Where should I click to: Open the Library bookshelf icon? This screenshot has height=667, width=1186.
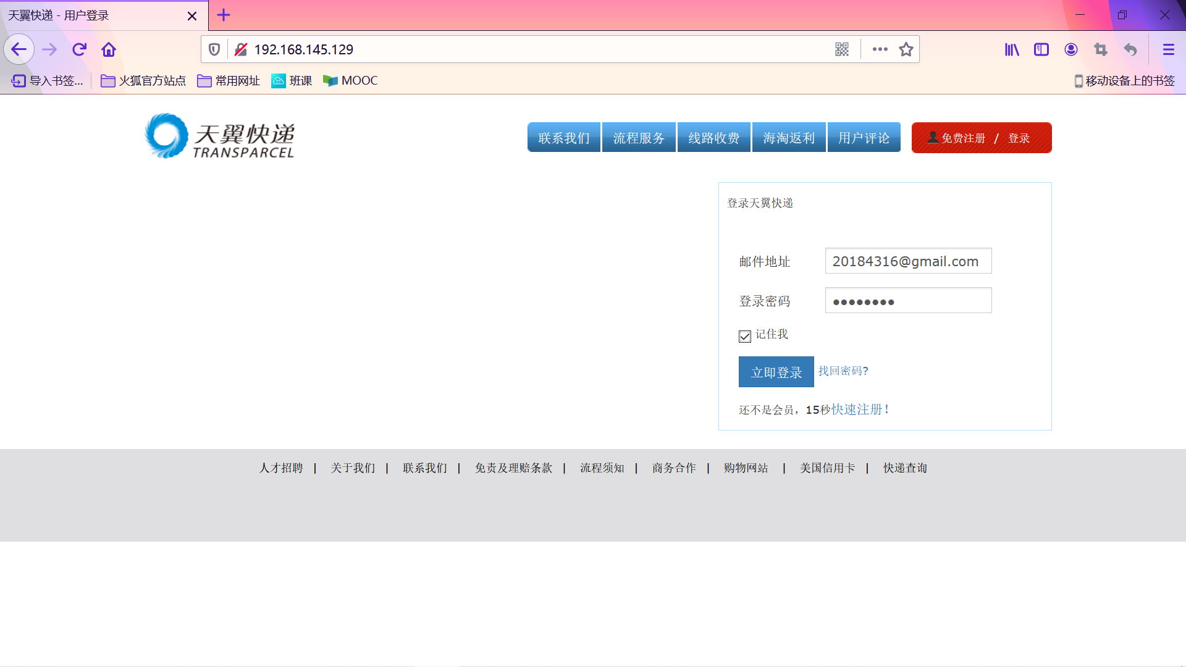coord(1012,49)
